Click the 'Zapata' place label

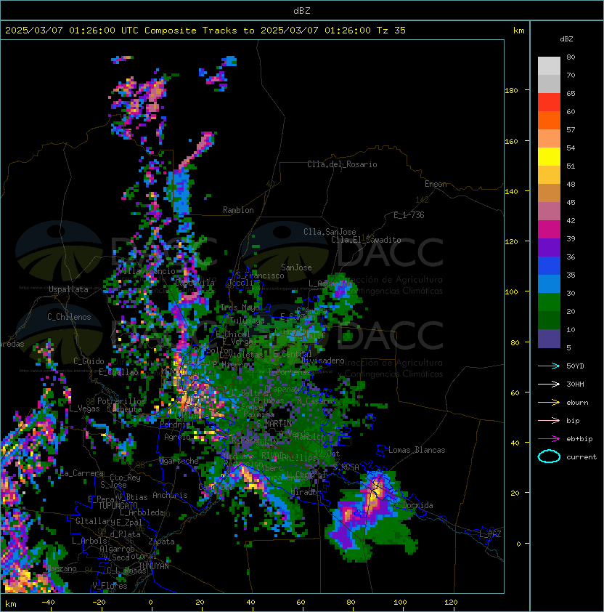tap(161, 541)
